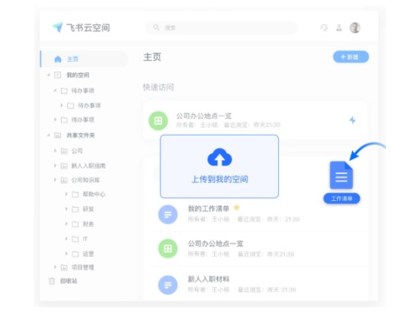The width and height of the screenshot is (410, 320).
Task: Click the 飞书云空间 paper-plane logo
Action: pyautogui.click(x=58, y=27)
